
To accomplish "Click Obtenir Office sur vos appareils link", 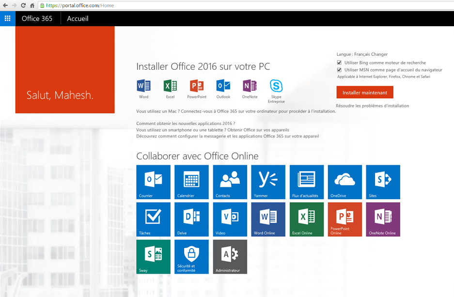I will point(258,130).
